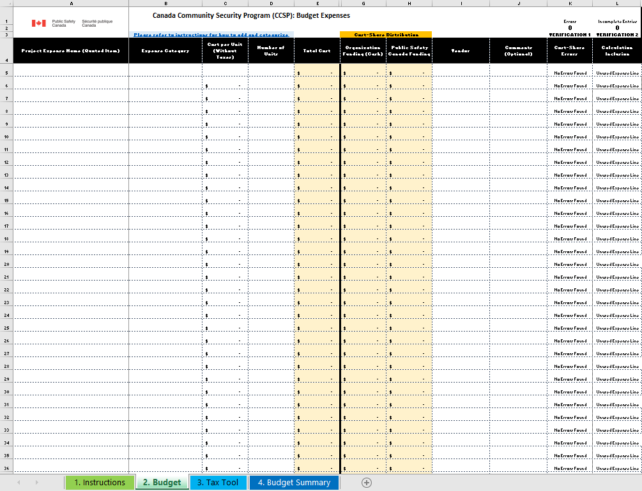The width and height of the screenshot is (642, 491).
Task: Click the new sheet plus icon
Action: coord(367,483)
